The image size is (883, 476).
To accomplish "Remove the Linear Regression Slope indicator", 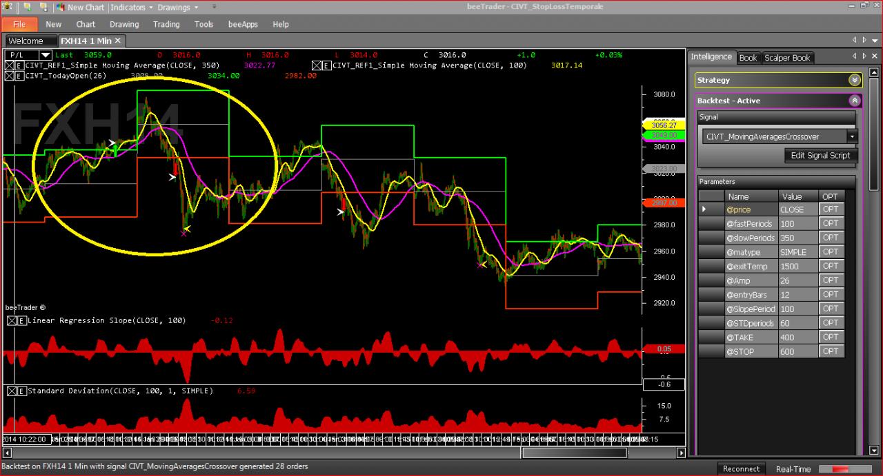I will pos(12,320).
